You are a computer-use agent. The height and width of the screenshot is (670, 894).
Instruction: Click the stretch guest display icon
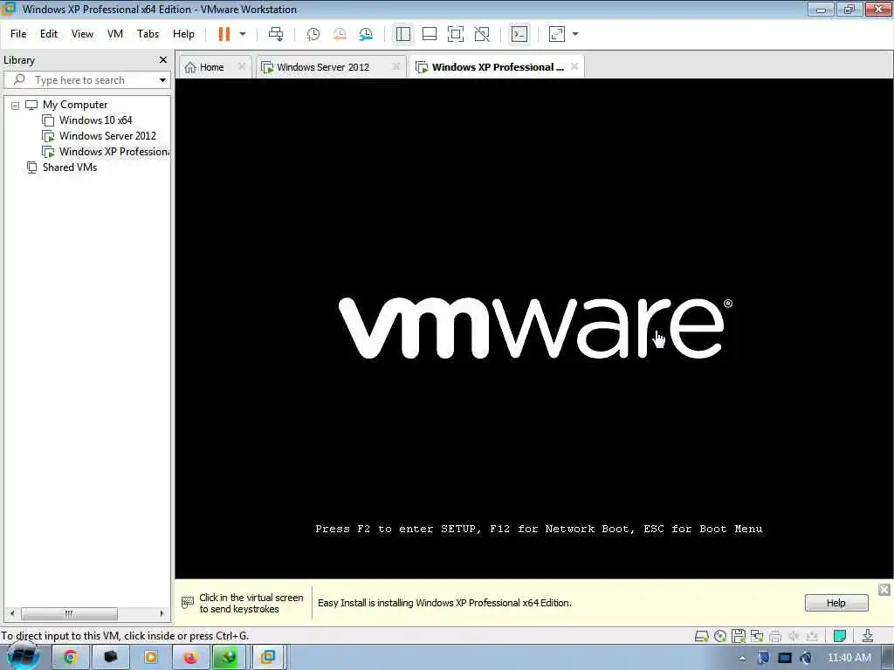pyautogui.click(x=556, y=34)
